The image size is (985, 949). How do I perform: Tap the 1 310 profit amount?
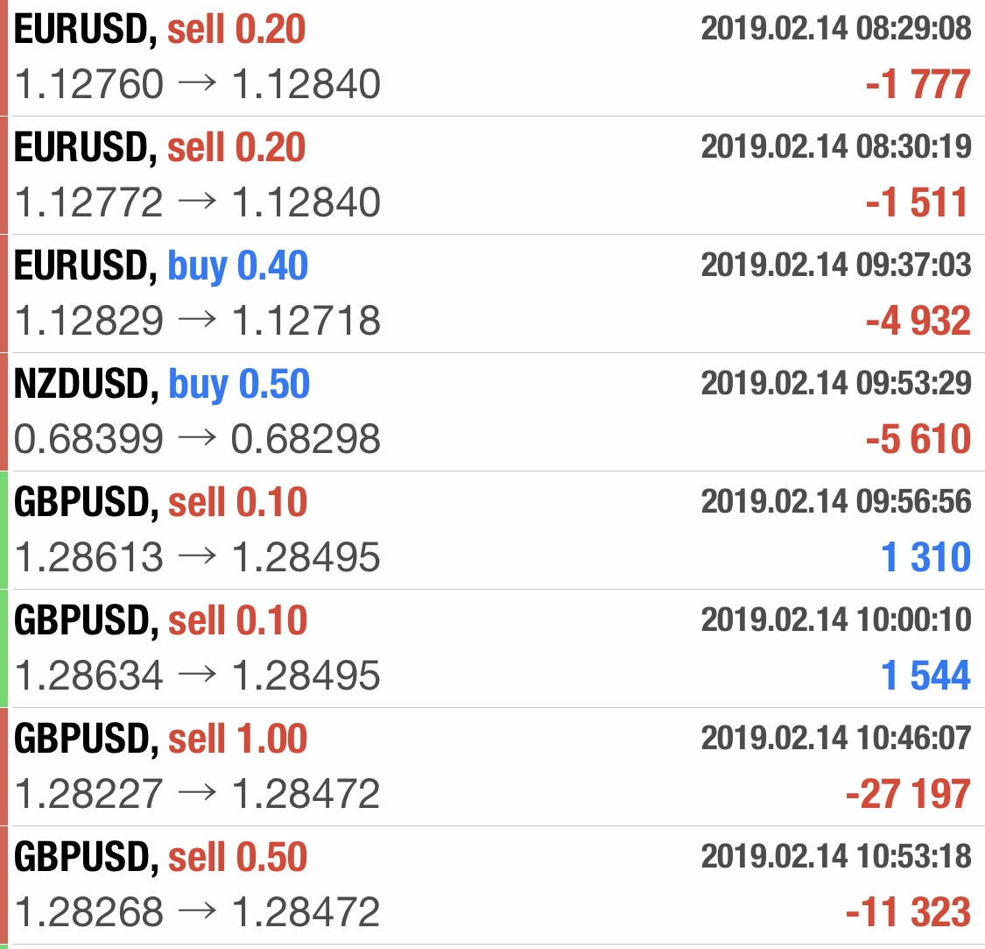(925, 558)
